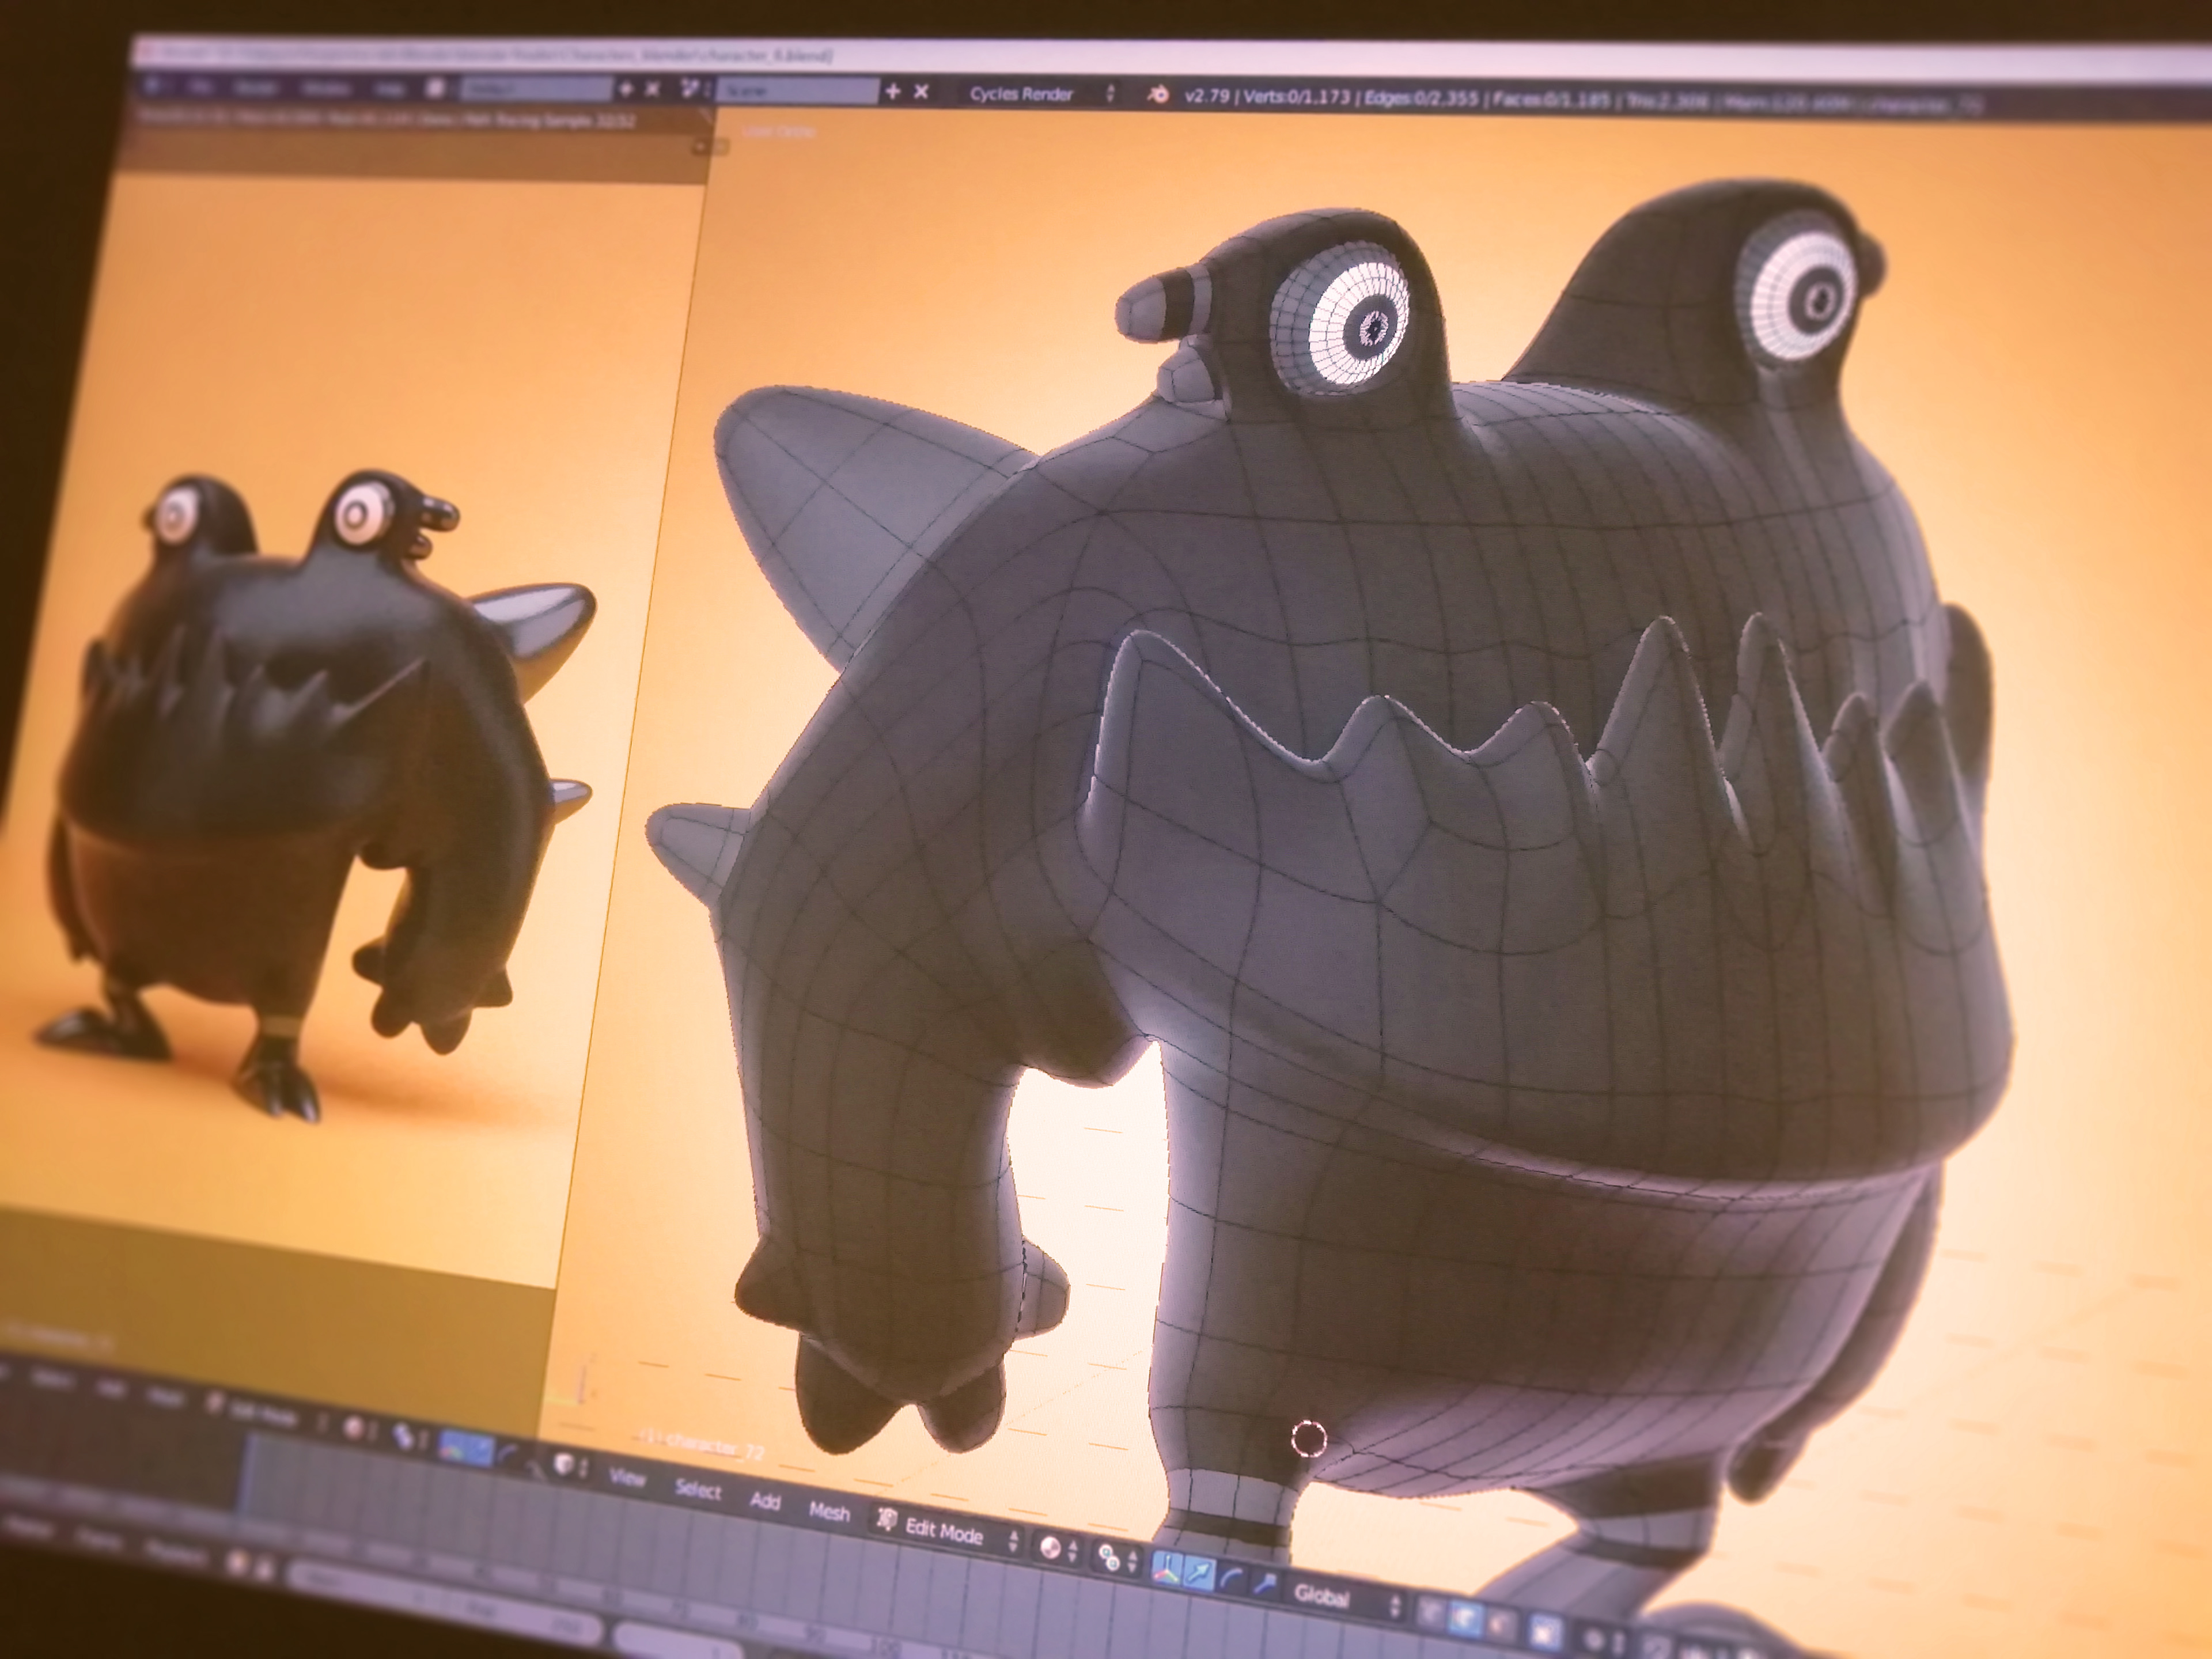Open the Mesh menu in 3D viewport header
Screen dimensions: 2212x1659
(x=829, y=1512)
